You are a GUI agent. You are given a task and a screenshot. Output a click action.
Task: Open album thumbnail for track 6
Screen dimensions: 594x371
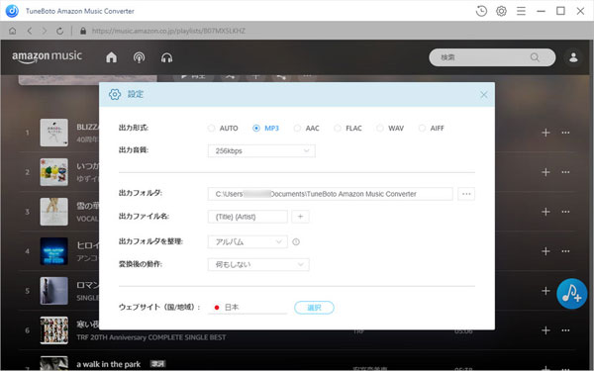point(54,330)
